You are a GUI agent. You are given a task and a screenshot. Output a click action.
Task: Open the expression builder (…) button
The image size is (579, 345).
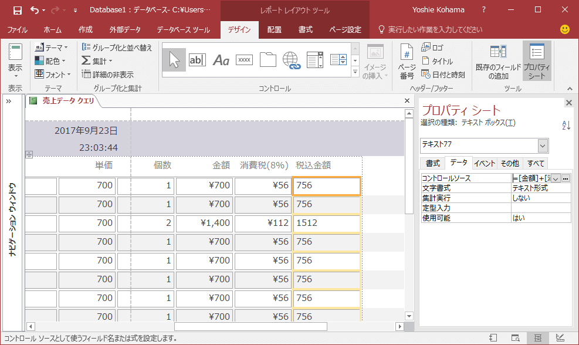tap(566, 178)
